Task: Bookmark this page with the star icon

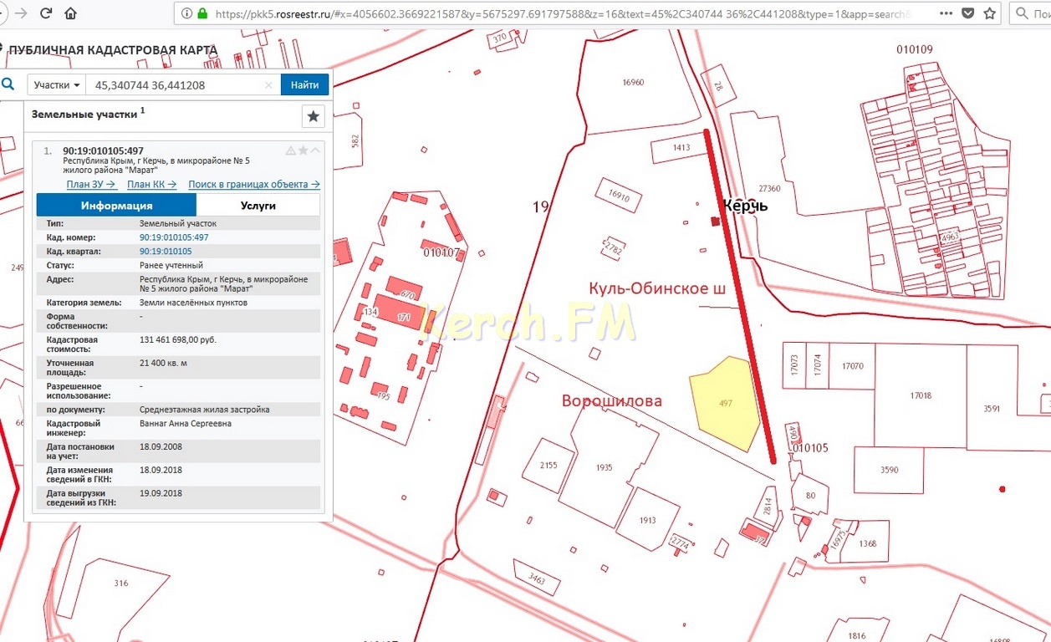Action: click(990, 13)
